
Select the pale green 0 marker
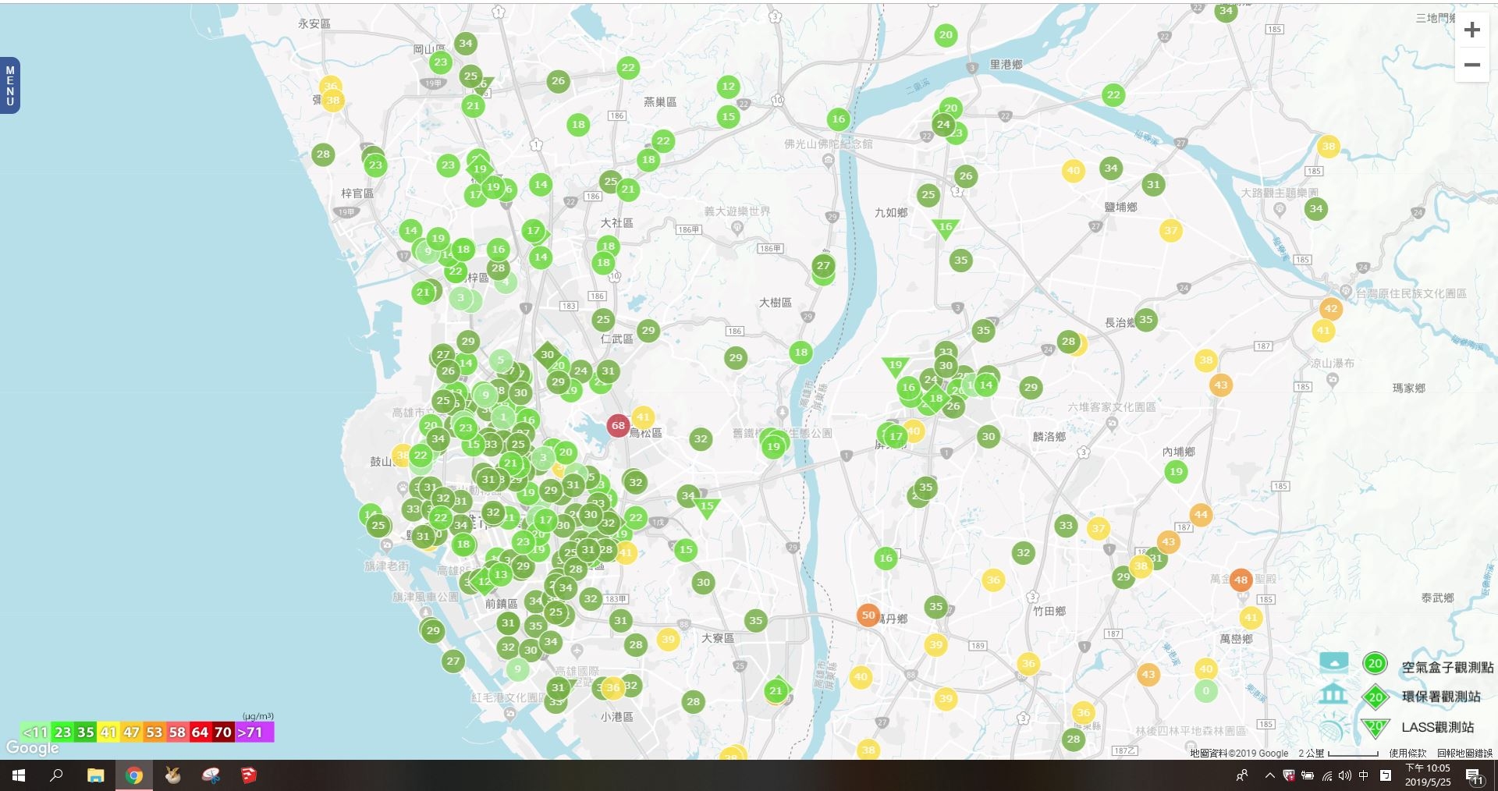[1205, 690]
